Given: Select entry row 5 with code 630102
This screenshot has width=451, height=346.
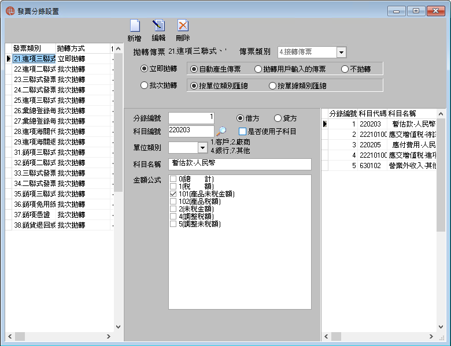Looking at the screenshot, I should (379, 165).
